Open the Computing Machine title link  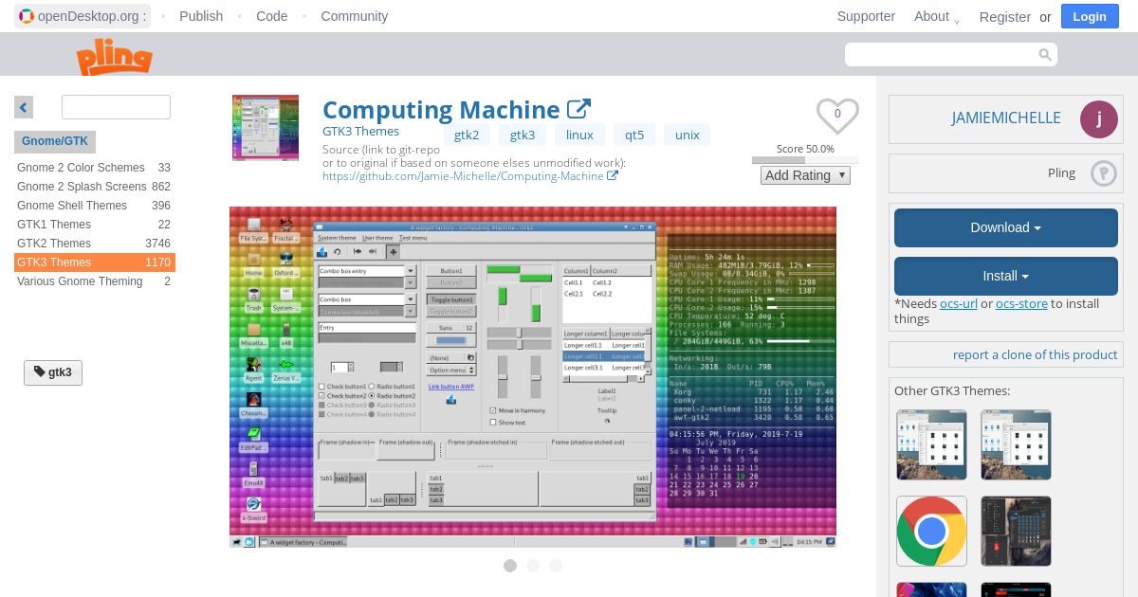(x=441, y=110)
